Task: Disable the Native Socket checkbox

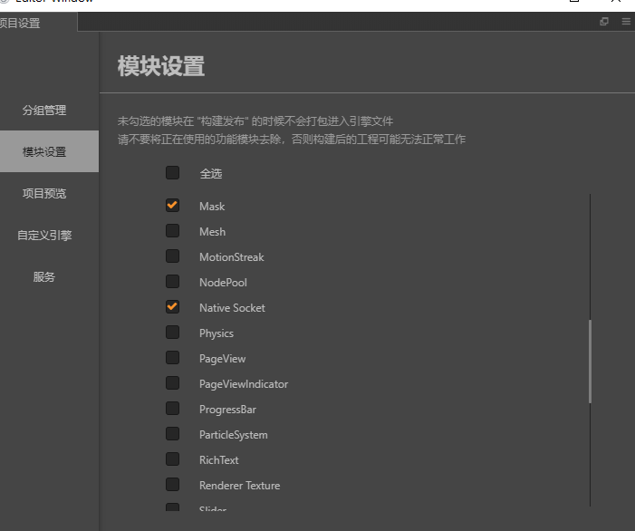Action: point(172,307)
